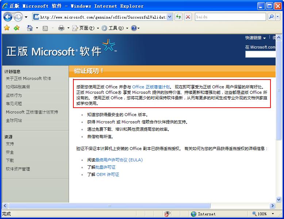This screenshot has height=219, width=284.
Task: Click the Internet zone globe icon
Action: tap(193, 214)
